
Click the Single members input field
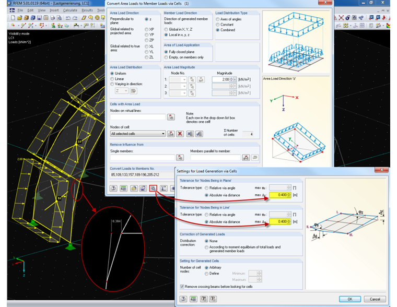(143, 158)
